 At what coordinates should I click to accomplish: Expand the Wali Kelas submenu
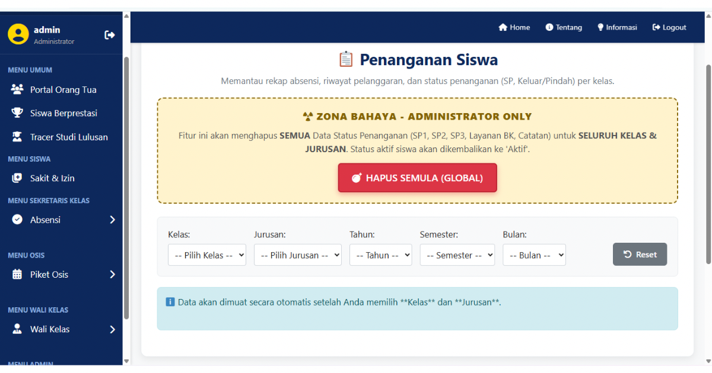[61, 329]
